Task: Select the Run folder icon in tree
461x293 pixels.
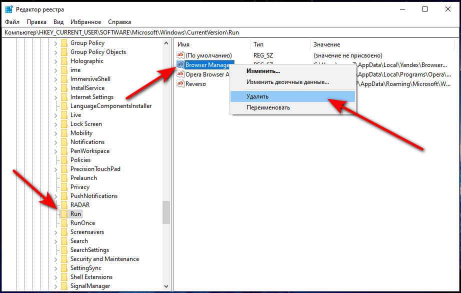Action: [64, 214]
